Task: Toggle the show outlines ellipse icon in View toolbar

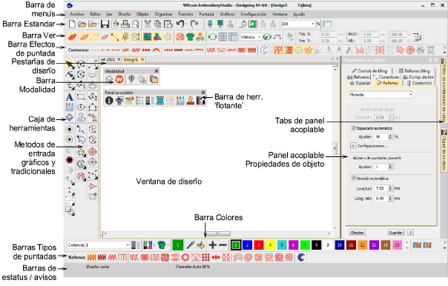Action: point(94,37)
